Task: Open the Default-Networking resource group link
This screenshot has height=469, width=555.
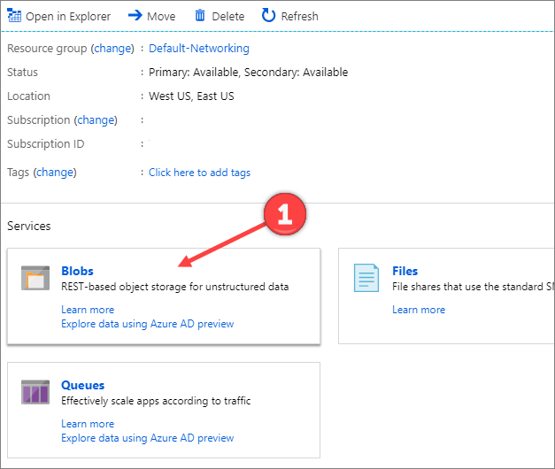Action: pos(199,48)
